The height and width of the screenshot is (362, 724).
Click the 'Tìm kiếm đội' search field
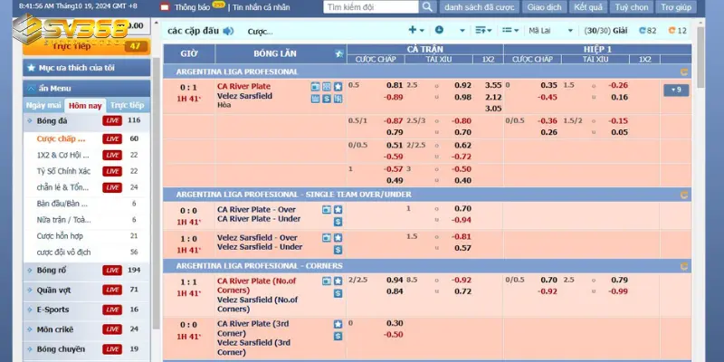371,7
